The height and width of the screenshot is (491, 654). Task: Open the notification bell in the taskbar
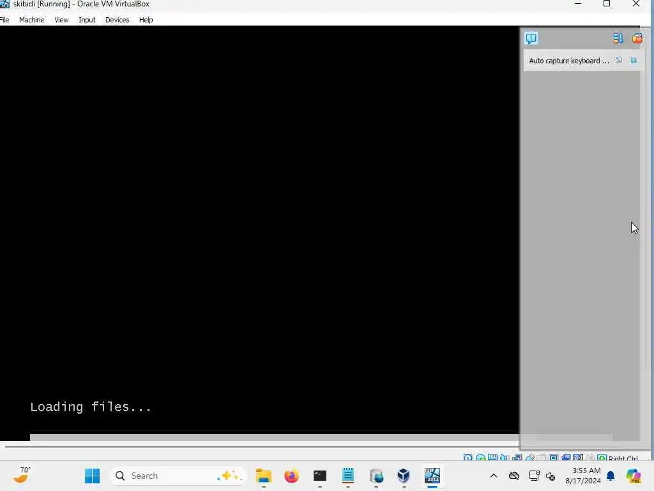click(611, 476)
